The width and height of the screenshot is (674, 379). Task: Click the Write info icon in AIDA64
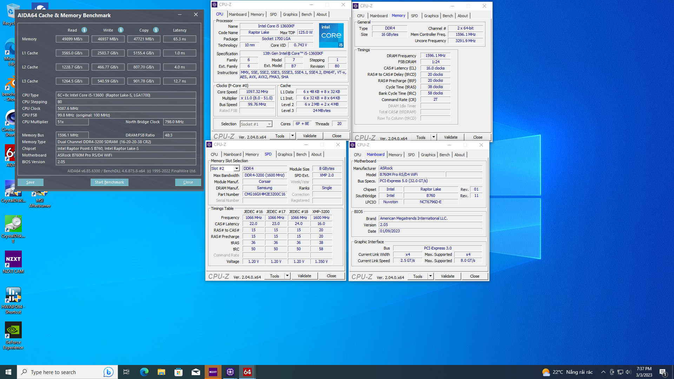pyautogui.click(x=121, y=30)
